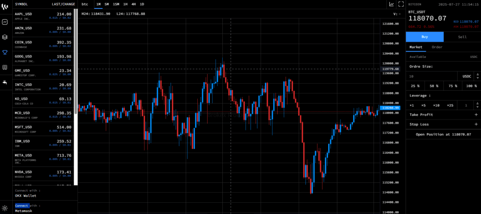Viewport: 481px width, 214px height.
Task: Click the crosshair price label 119779.68
Action: click(390, 69)
